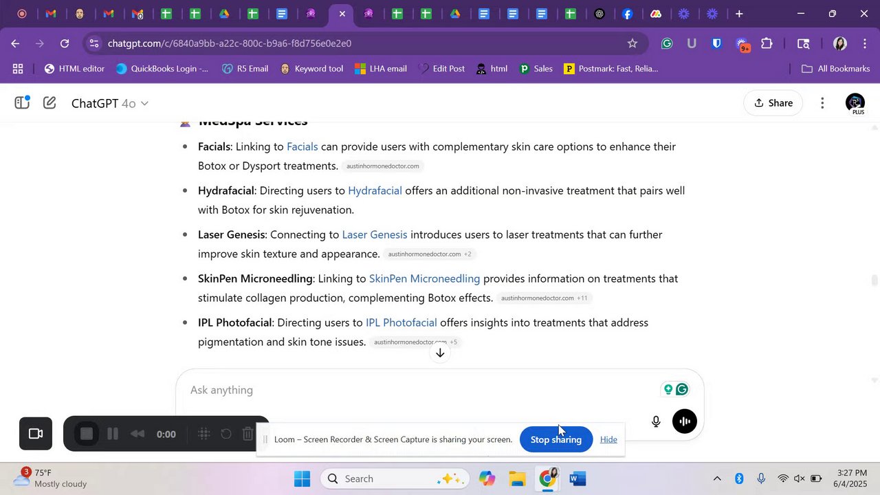Screen dimensions: 880x495
Task: Open the austinhormonedoctor.com citation after Botox or Dysport treatments
Action: click(x=383, y=166)
